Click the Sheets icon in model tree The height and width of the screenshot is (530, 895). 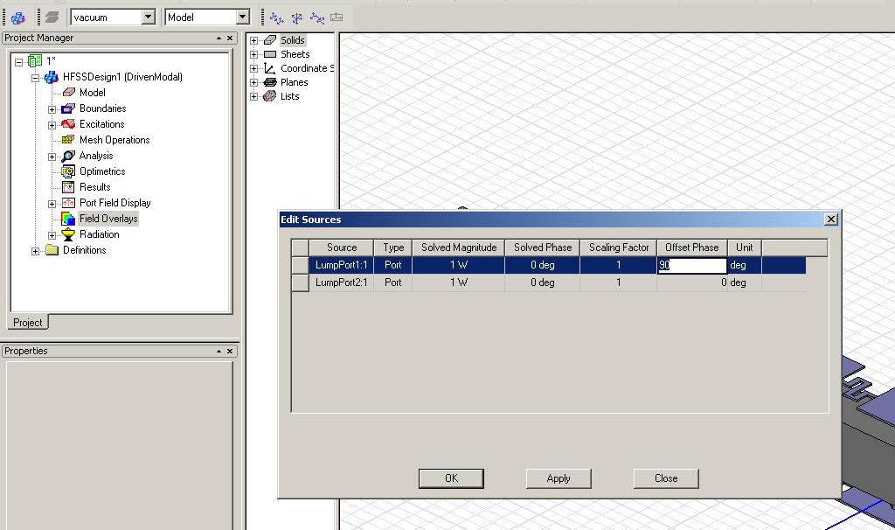point(270,54)
